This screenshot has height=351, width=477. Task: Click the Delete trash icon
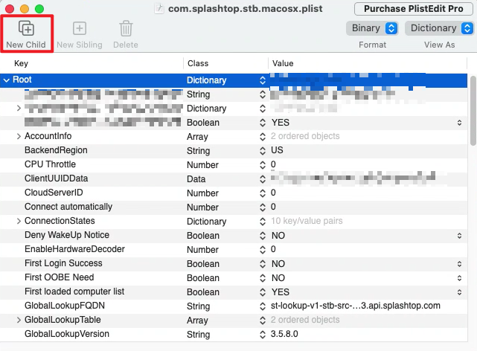126,28
